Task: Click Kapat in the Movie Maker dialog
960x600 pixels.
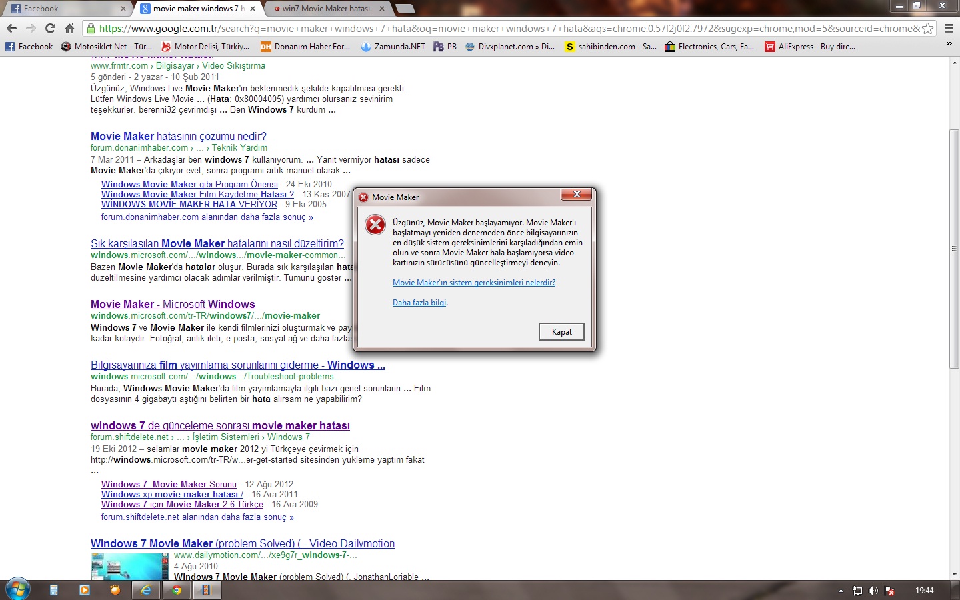Action: point(561,332)
